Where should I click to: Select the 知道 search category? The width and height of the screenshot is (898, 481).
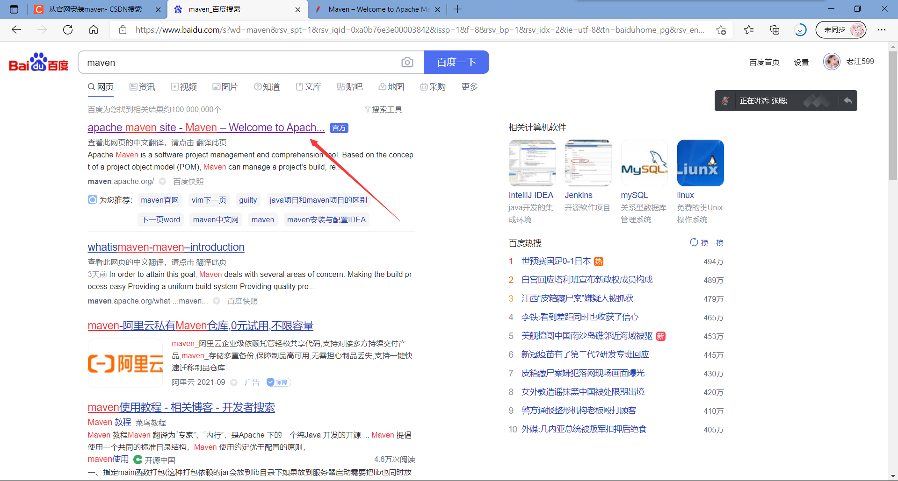[x=267, y=87]
